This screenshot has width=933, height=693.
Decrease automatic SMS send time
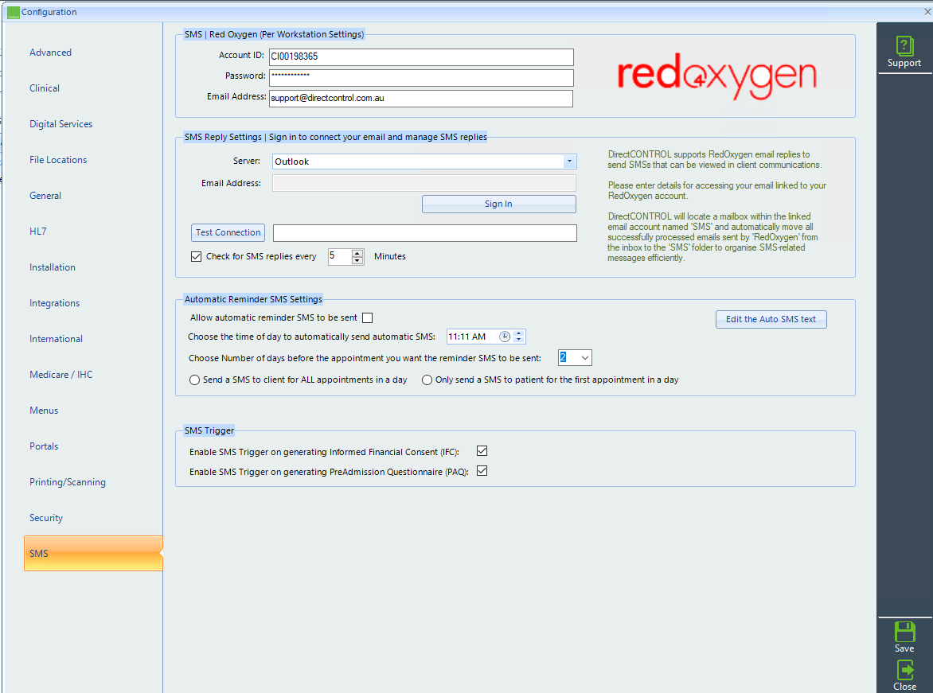(519, 341)
